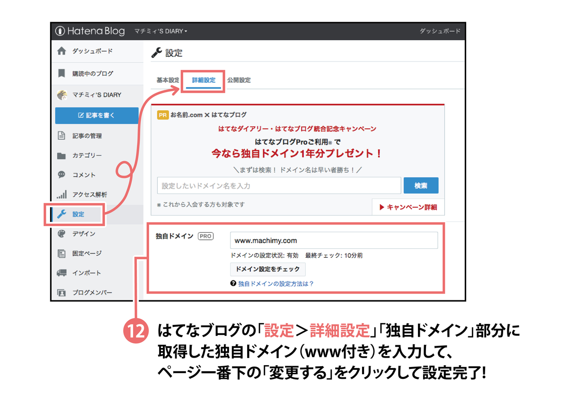Open the マチミィ'S DIARY blog dropdown
Image resolution: width=568 pixels, height=403 pixels.
tap(161, 31)
